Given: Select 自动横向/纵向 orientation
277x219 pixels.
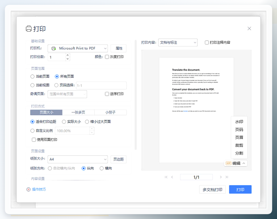Looking at the screenshot, I should (50, 168).
